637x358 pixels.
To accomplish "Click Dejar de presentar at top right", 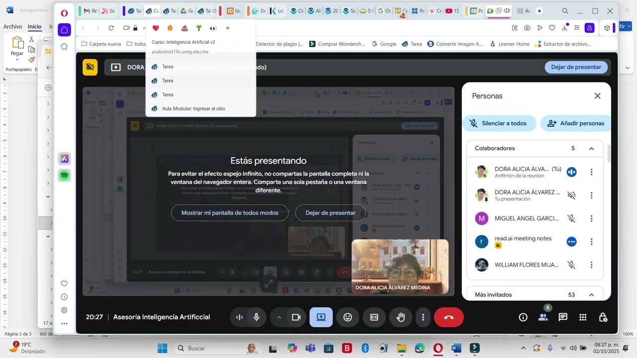I will point(576,67).
